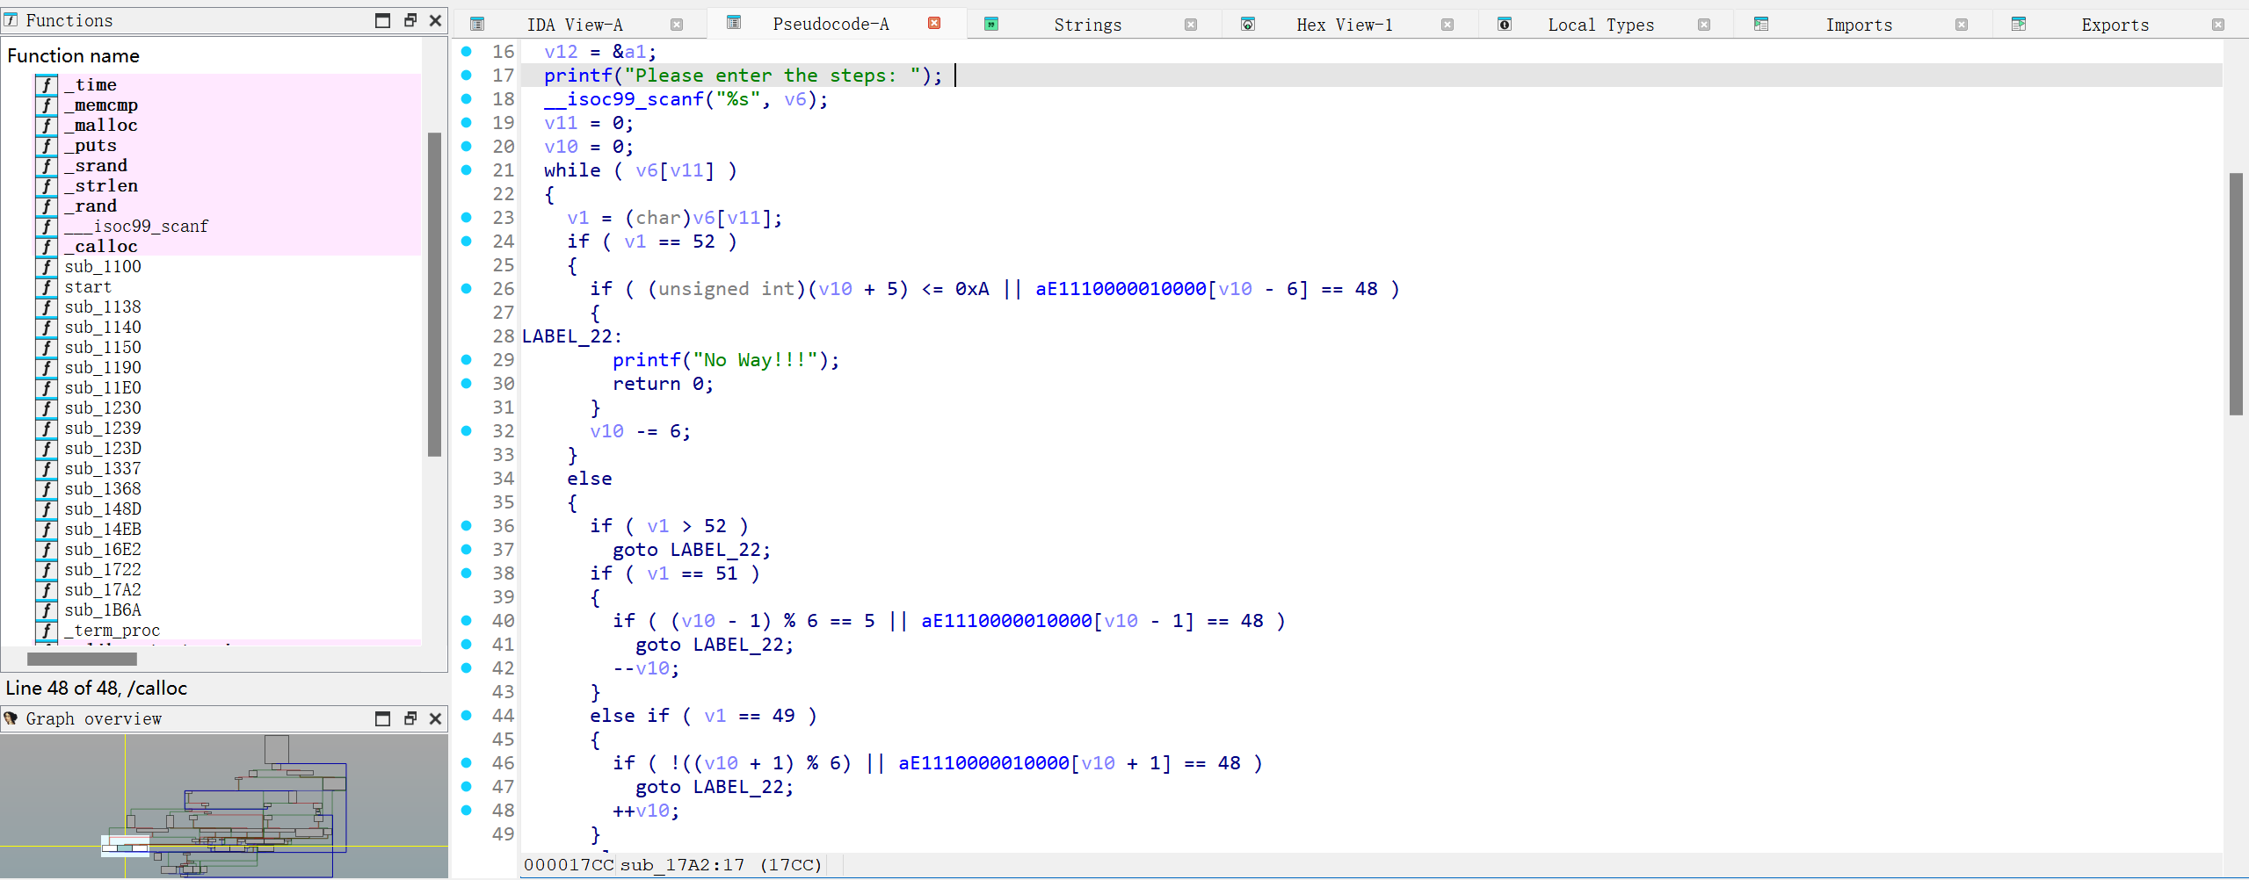Select sub_1B6A in function list
Image resolution: width=2249 pixels, height=880 pixels.
click(x=103, y=610)
